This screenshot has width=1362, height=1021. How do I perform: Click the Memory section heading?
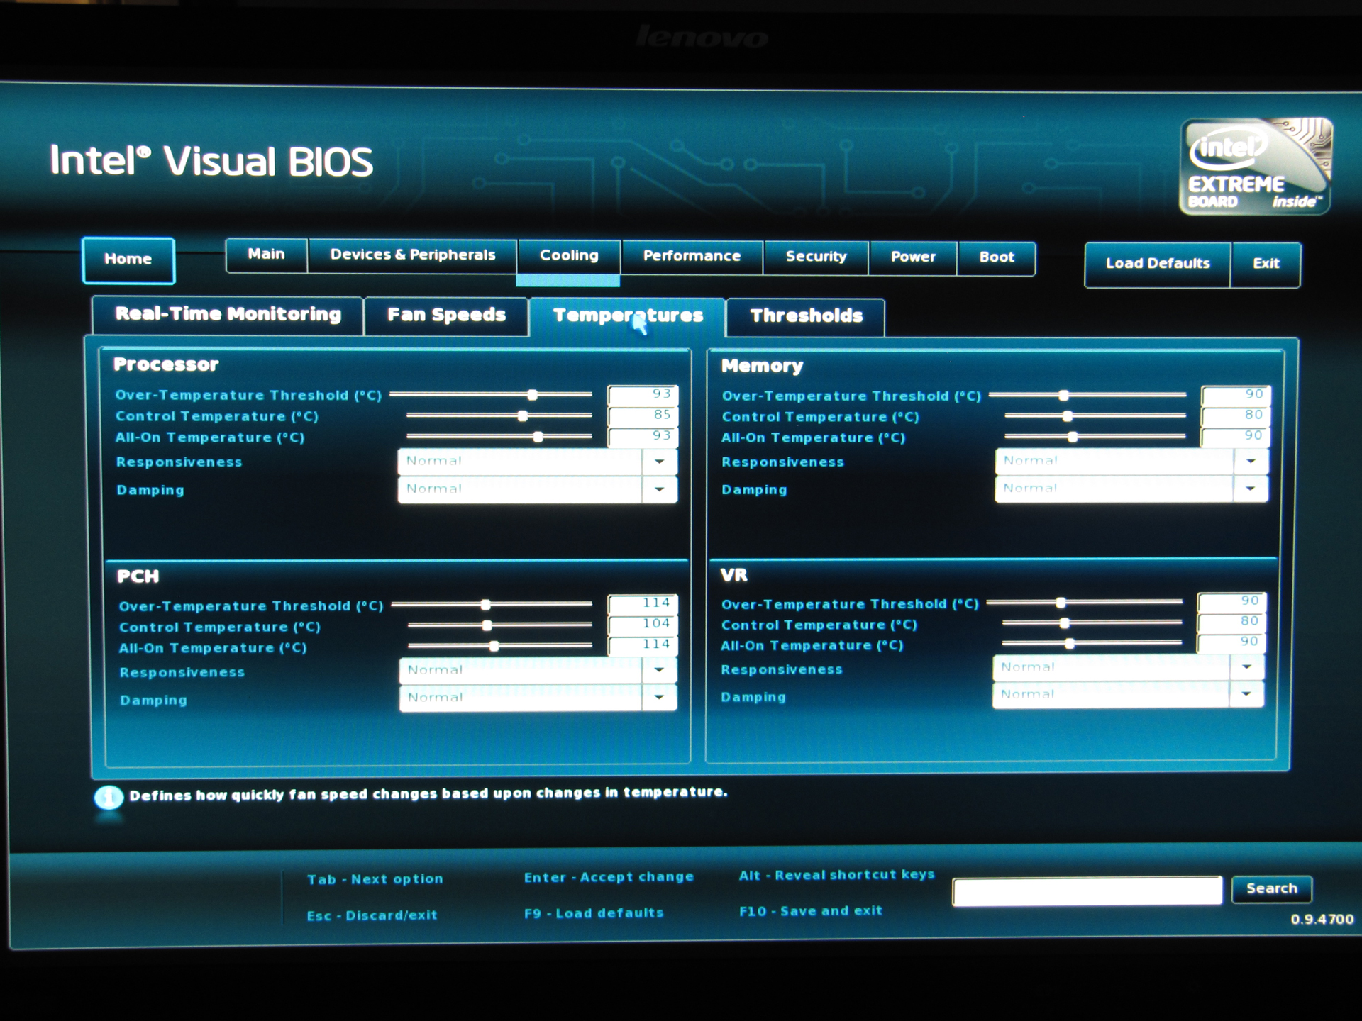point(762,366)
